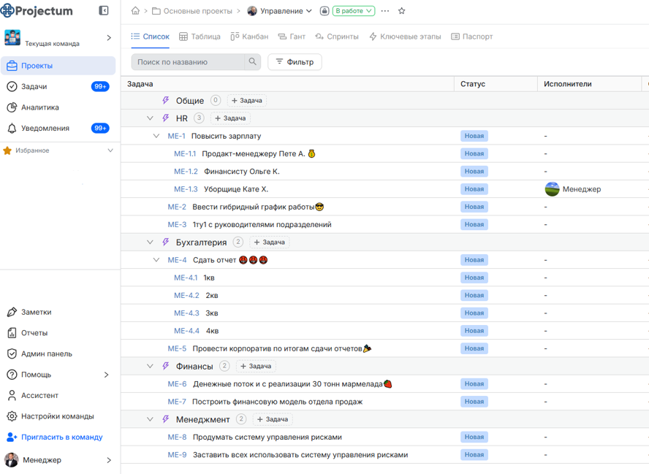Open task link ME-6
Screen dimensions: 649x474
[x=177, y=384]
